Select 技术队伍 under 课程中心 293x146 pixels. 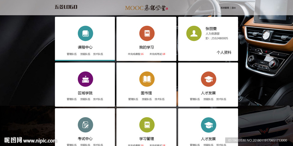coord(98,54)
